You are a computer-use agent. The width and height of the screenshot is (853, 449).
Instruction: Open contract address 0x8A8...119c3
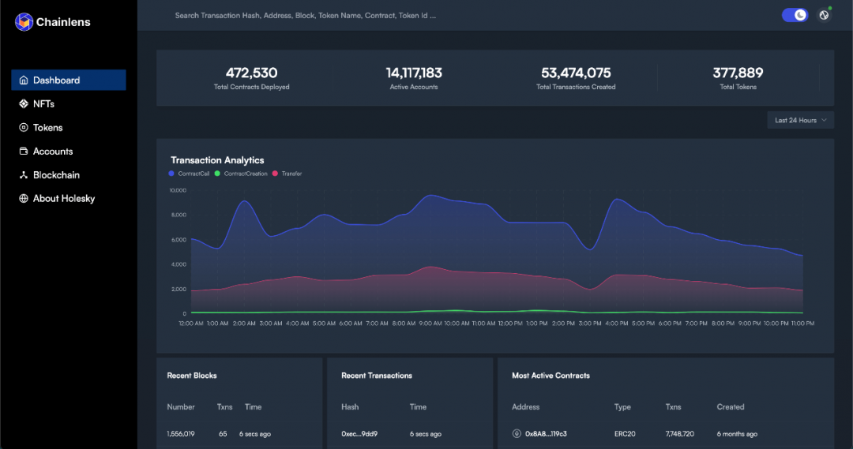[x=546, y=434]
